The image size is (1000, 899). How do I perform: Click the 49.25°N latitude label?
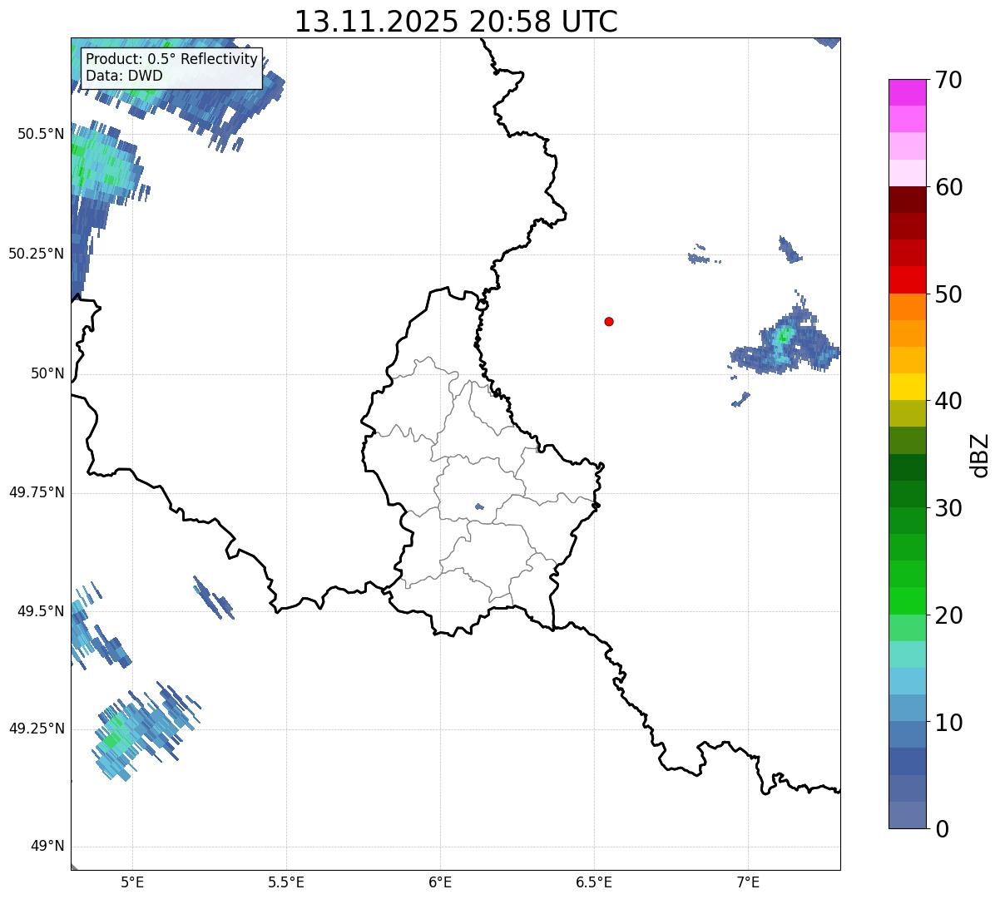click(x=36, y=729)
